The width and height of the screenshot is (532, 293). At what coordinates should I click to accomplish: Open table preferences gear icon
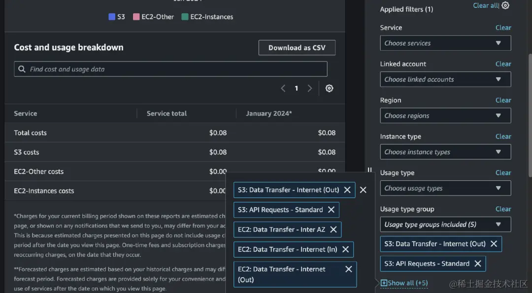pyautogui.click(x=329, y=88)
